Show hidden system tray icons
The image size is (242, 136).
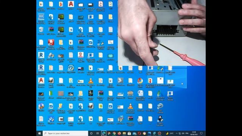click(177, 133)
